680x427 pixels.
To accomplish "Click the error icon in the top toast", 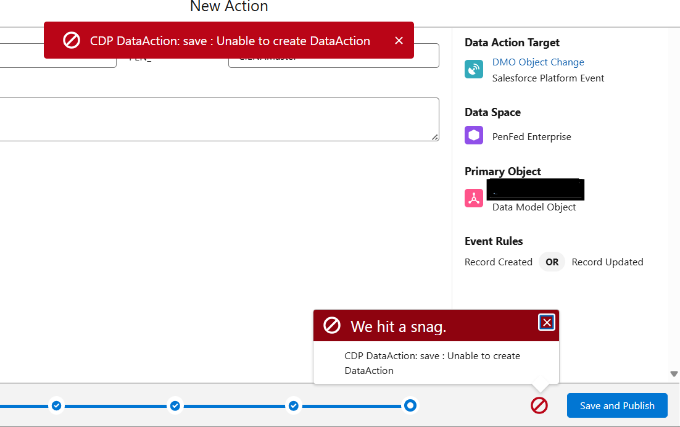I will pyautogui.click(x=72, y=40).
